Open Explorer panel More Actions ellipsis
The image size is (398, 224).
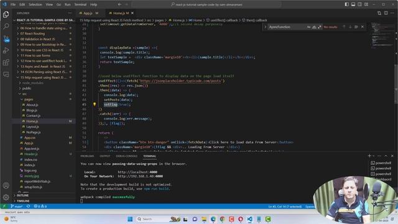[x=70, y=13]
